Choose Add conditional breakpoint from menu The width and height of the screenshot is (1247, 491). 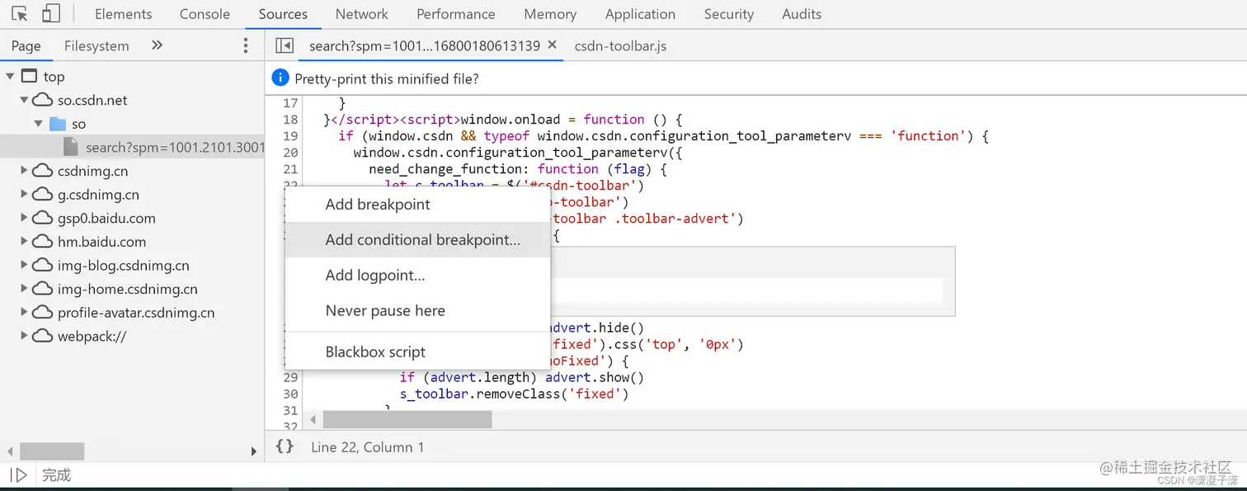click(417, 240)
